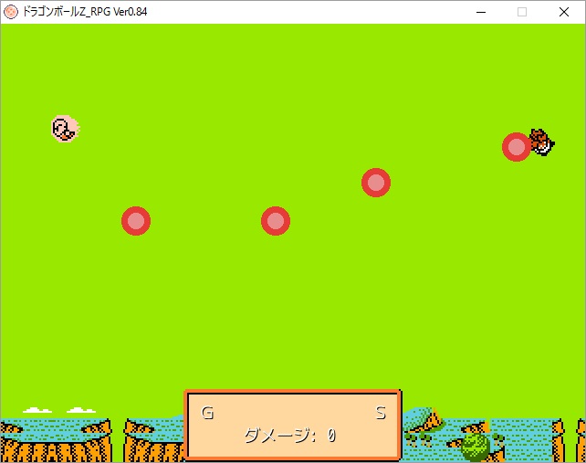This screenshot has height=463, width=586.
Task: Click the round green bush sprite
Action: click(476, 447)
